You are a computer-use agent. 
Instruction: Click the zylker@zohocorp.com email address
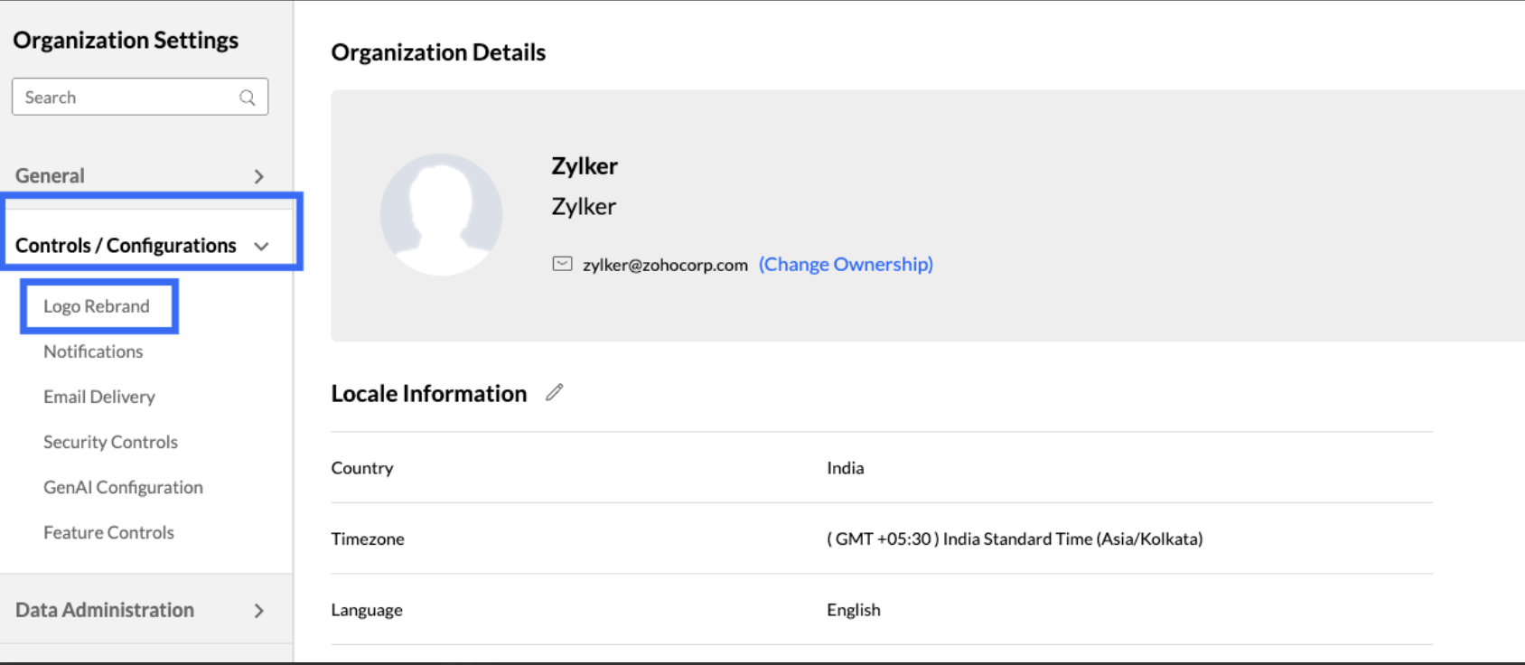[665, 265]
